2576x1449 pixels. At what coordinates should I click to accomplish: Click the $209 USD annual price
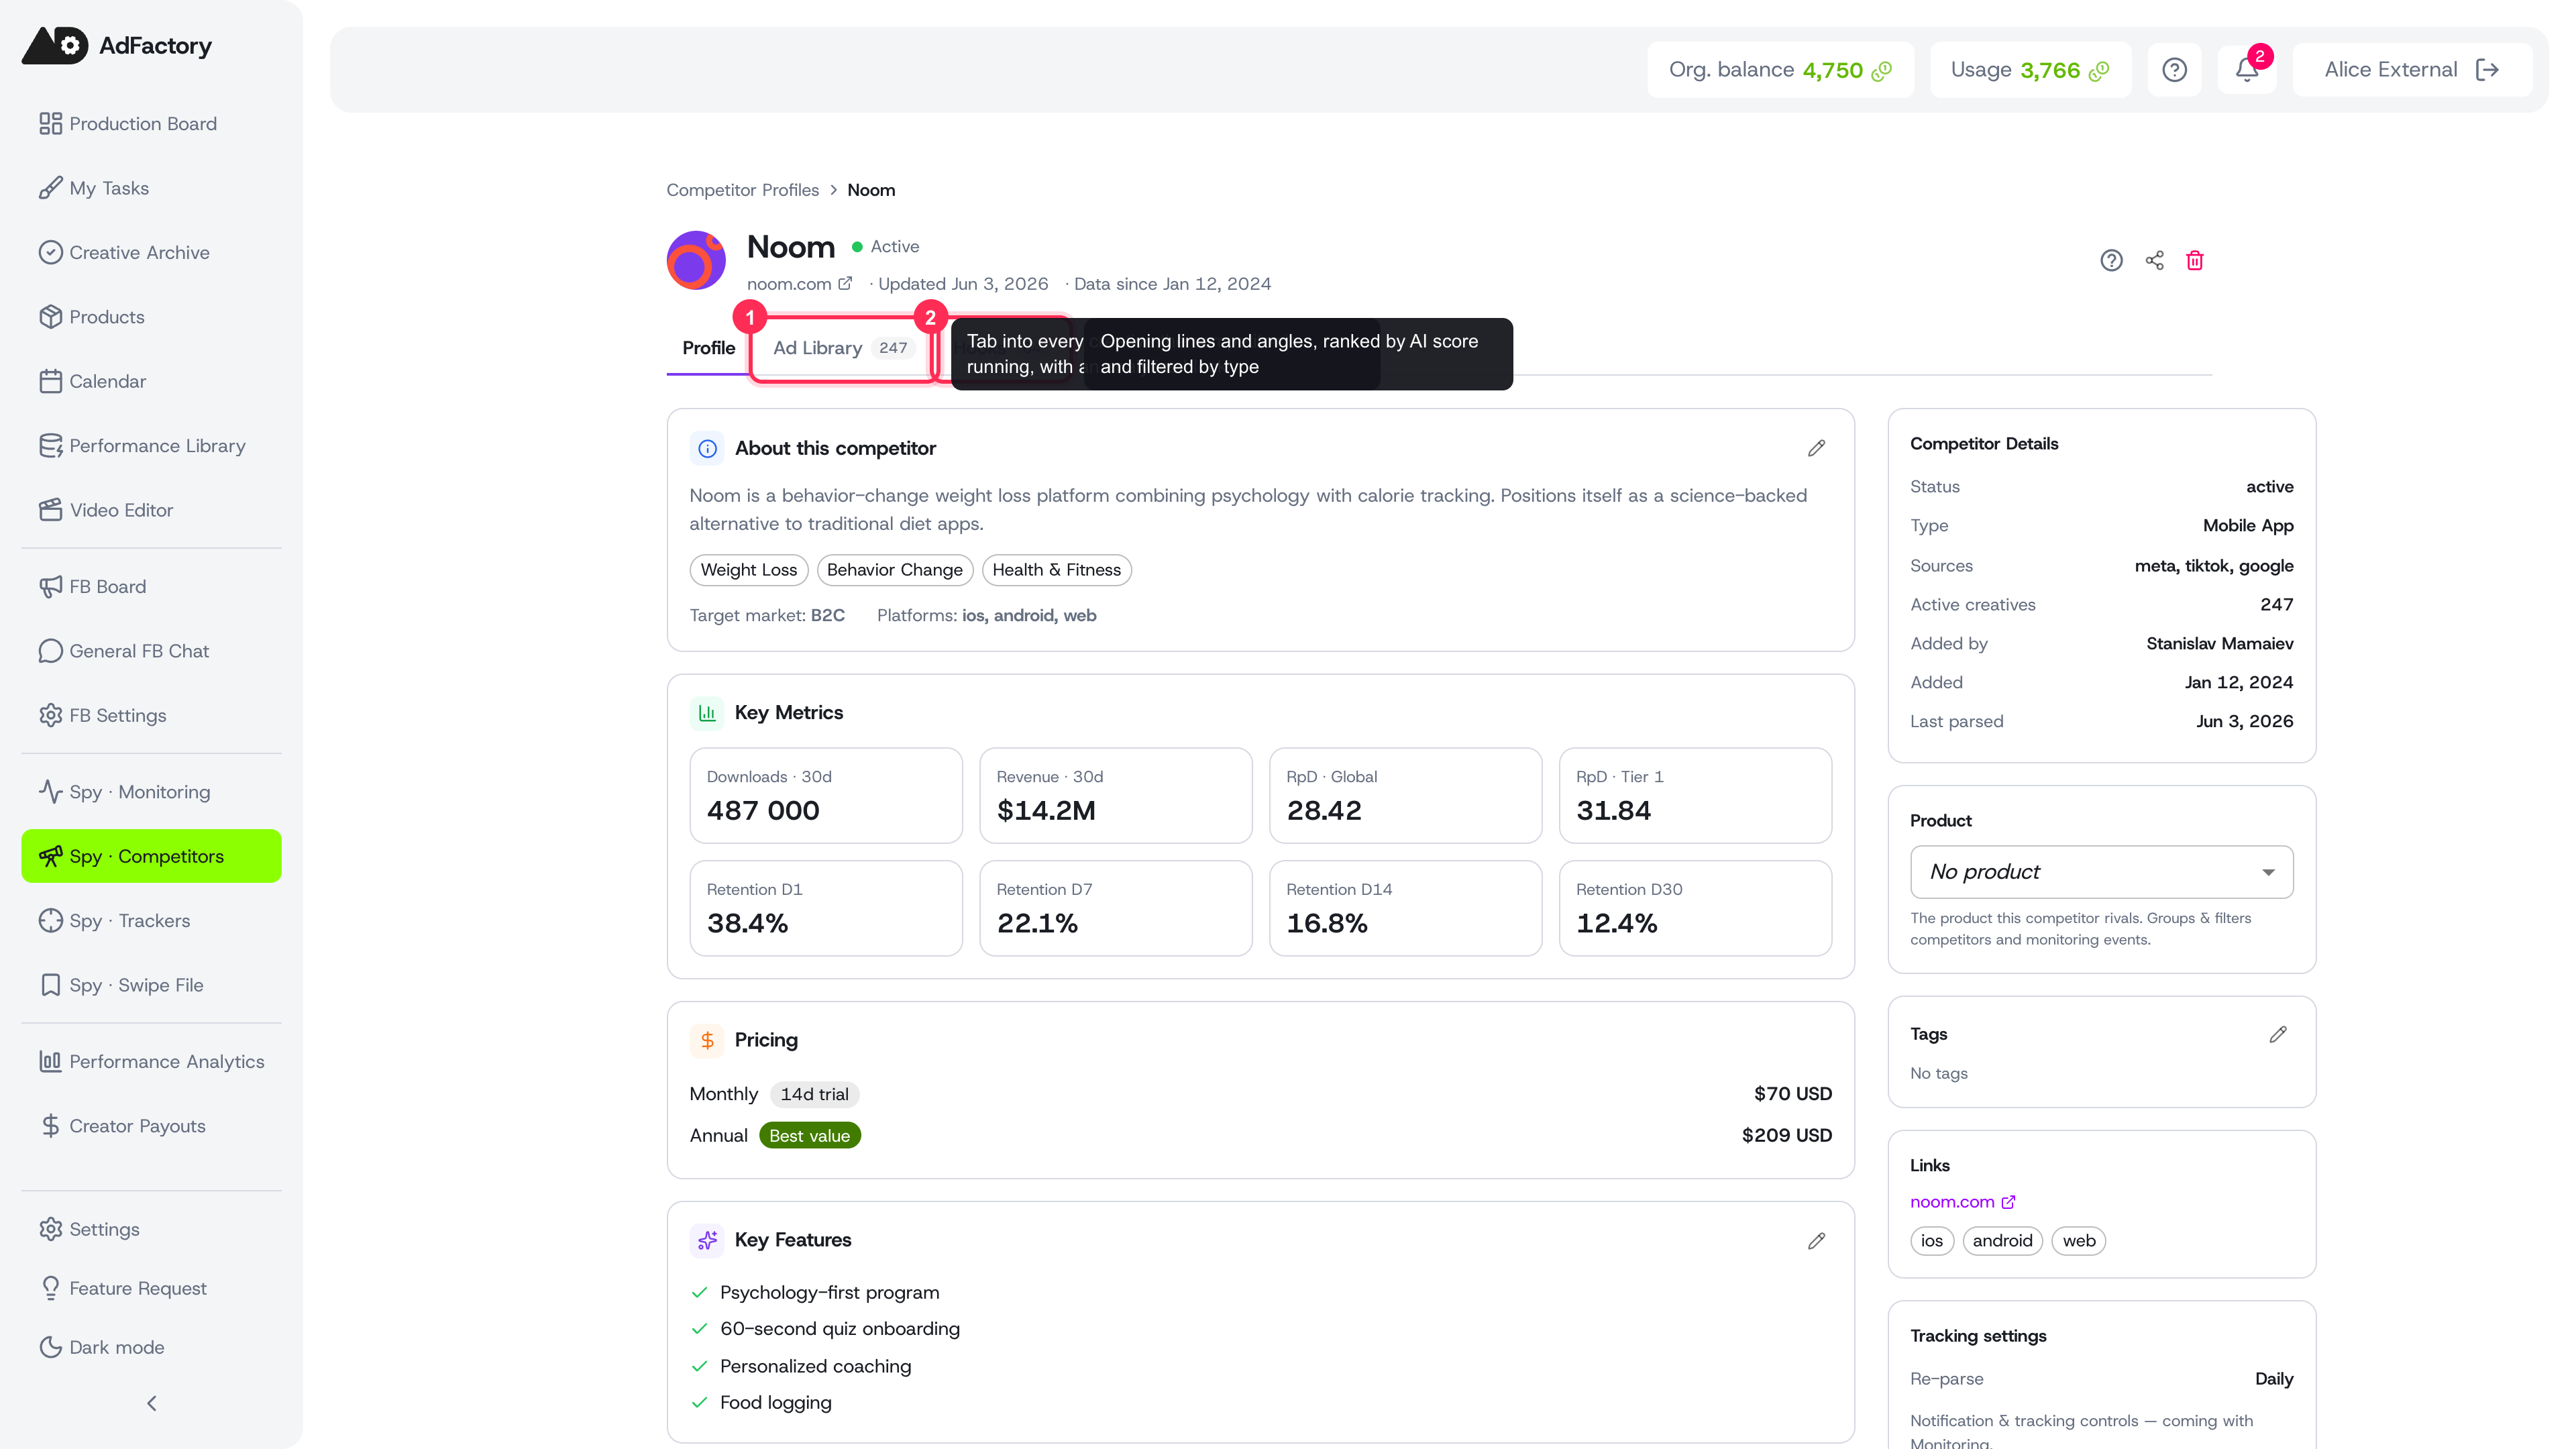tap(1787, 1136)
